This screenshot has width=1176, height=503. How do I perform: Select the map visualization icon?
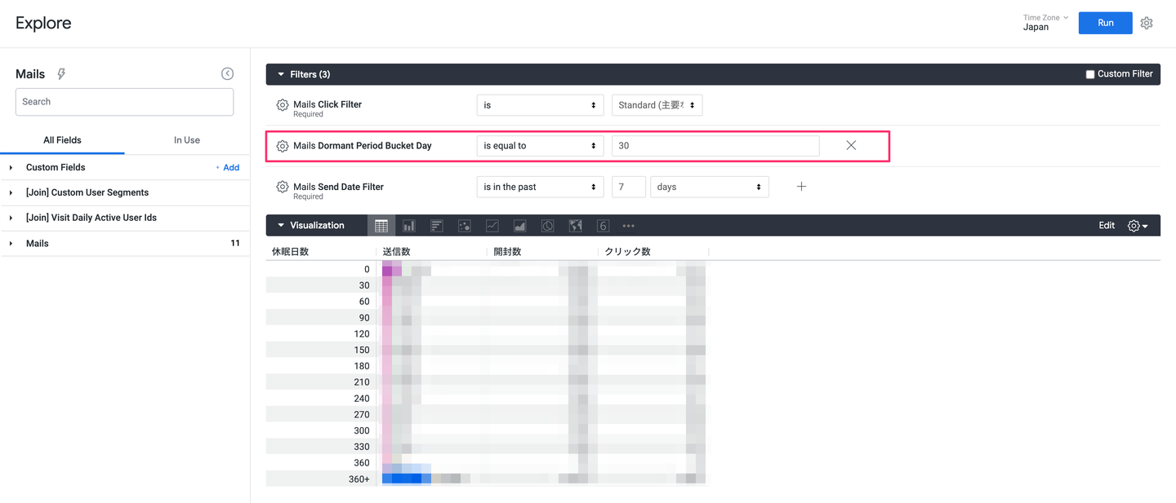click(x=575, y=226)
